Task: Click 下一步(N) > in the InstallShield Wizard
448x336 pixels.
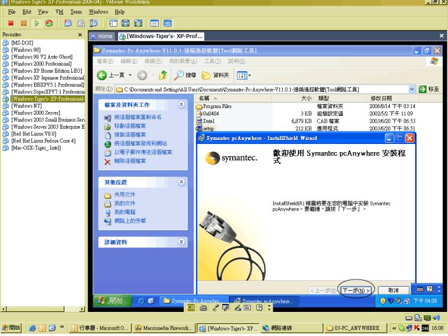Action: pos(356,290)
